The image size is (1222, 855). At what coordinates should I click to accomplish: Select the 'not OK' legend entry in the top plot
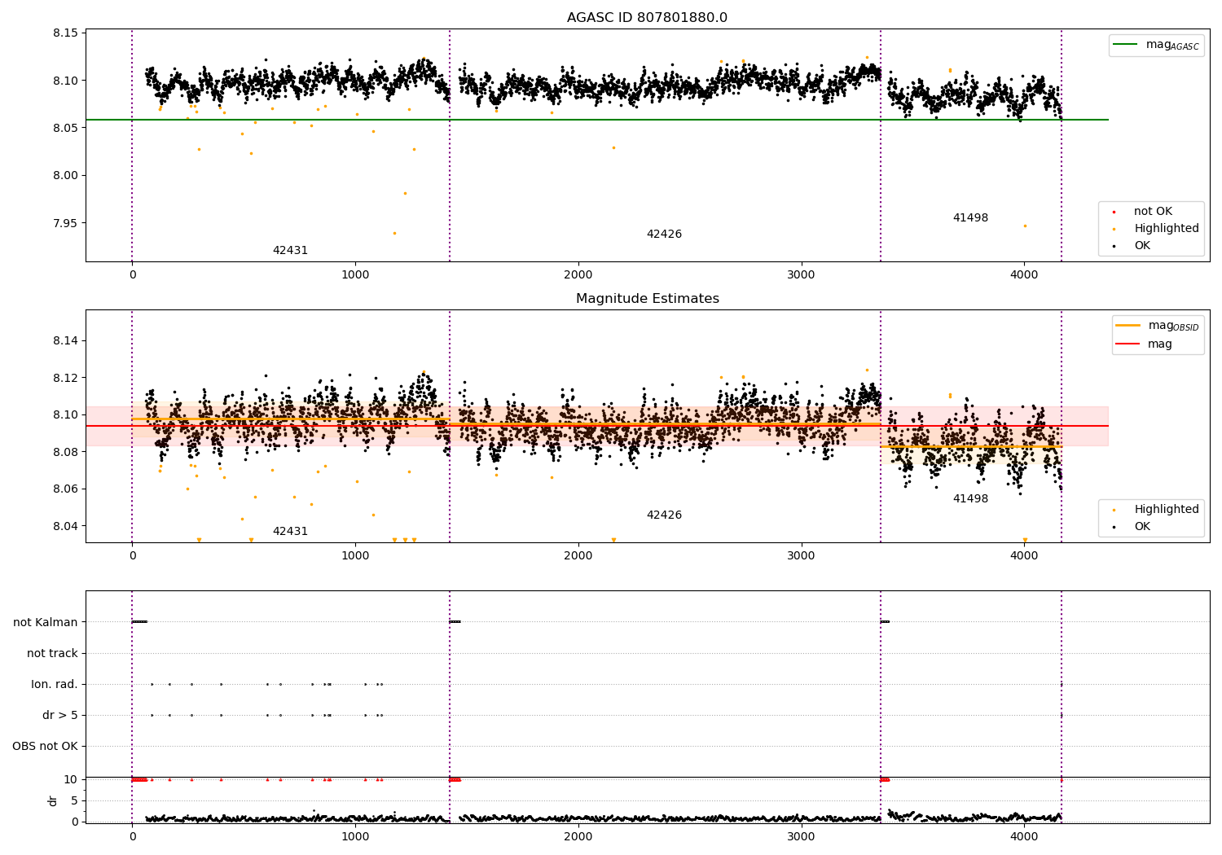click(1153, 212)
